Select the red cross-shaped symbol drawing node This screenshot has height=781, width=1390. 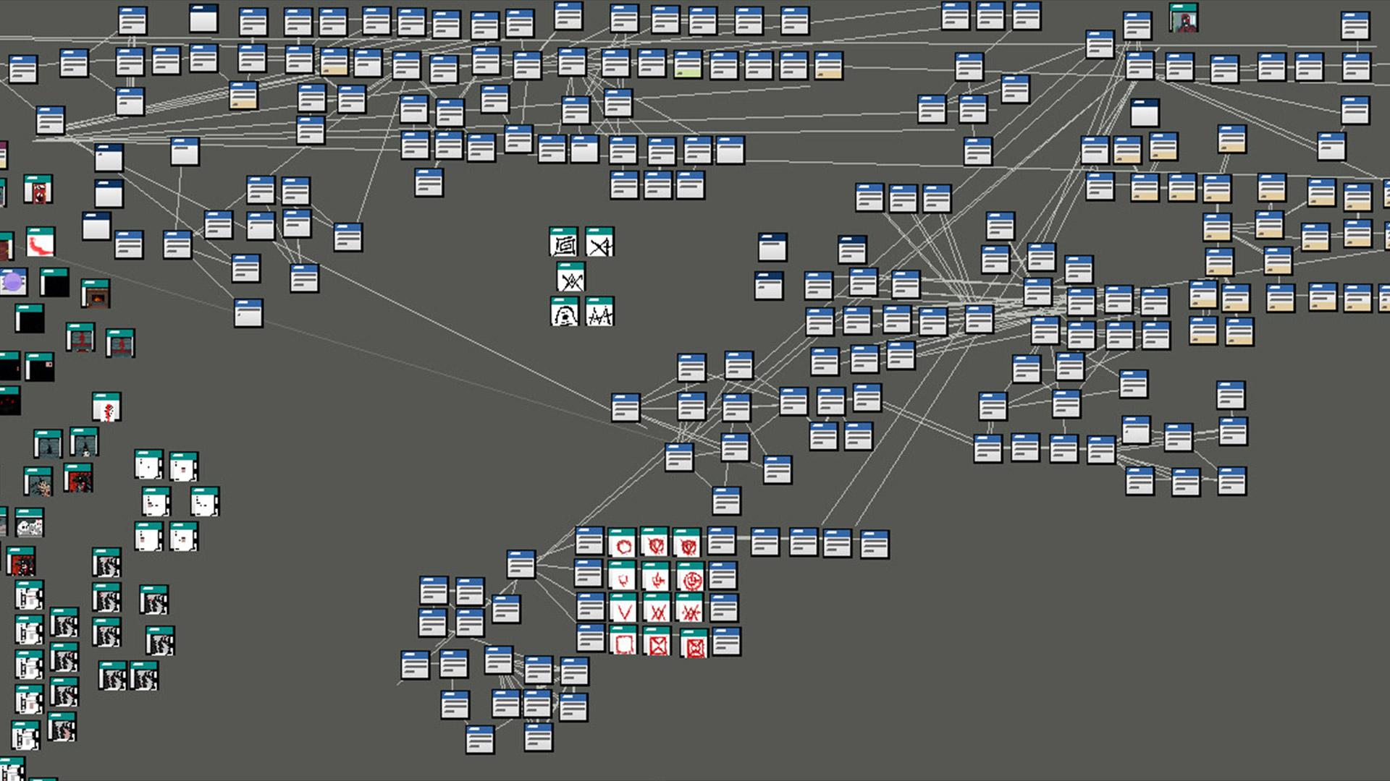tap(657, 579)
